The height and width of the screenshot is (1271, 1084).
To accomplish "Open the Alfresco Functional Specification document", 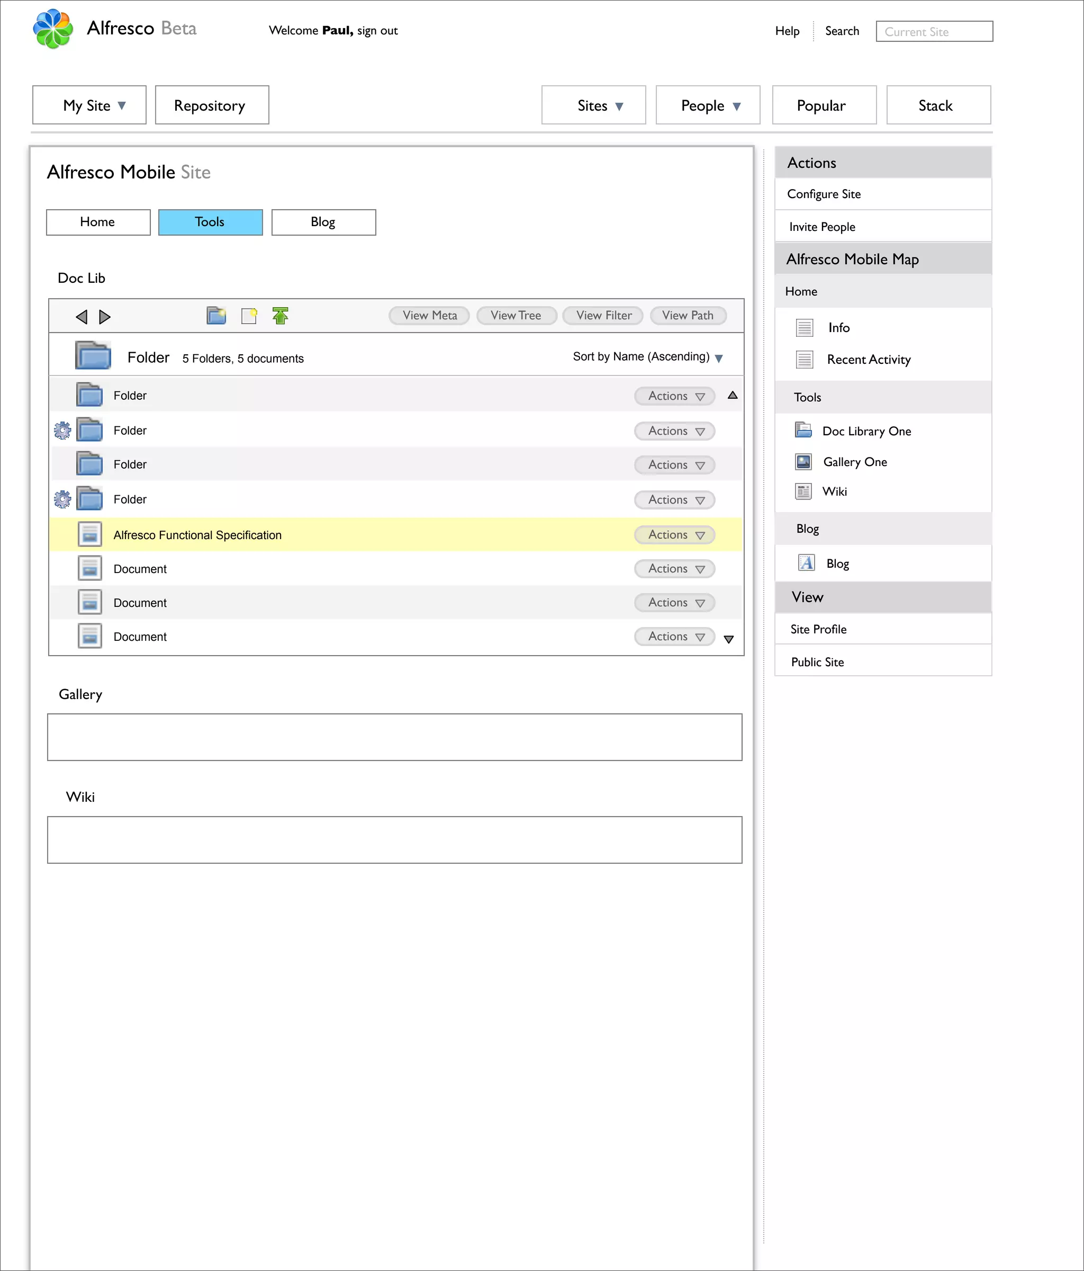I will (x=197, y=535).
